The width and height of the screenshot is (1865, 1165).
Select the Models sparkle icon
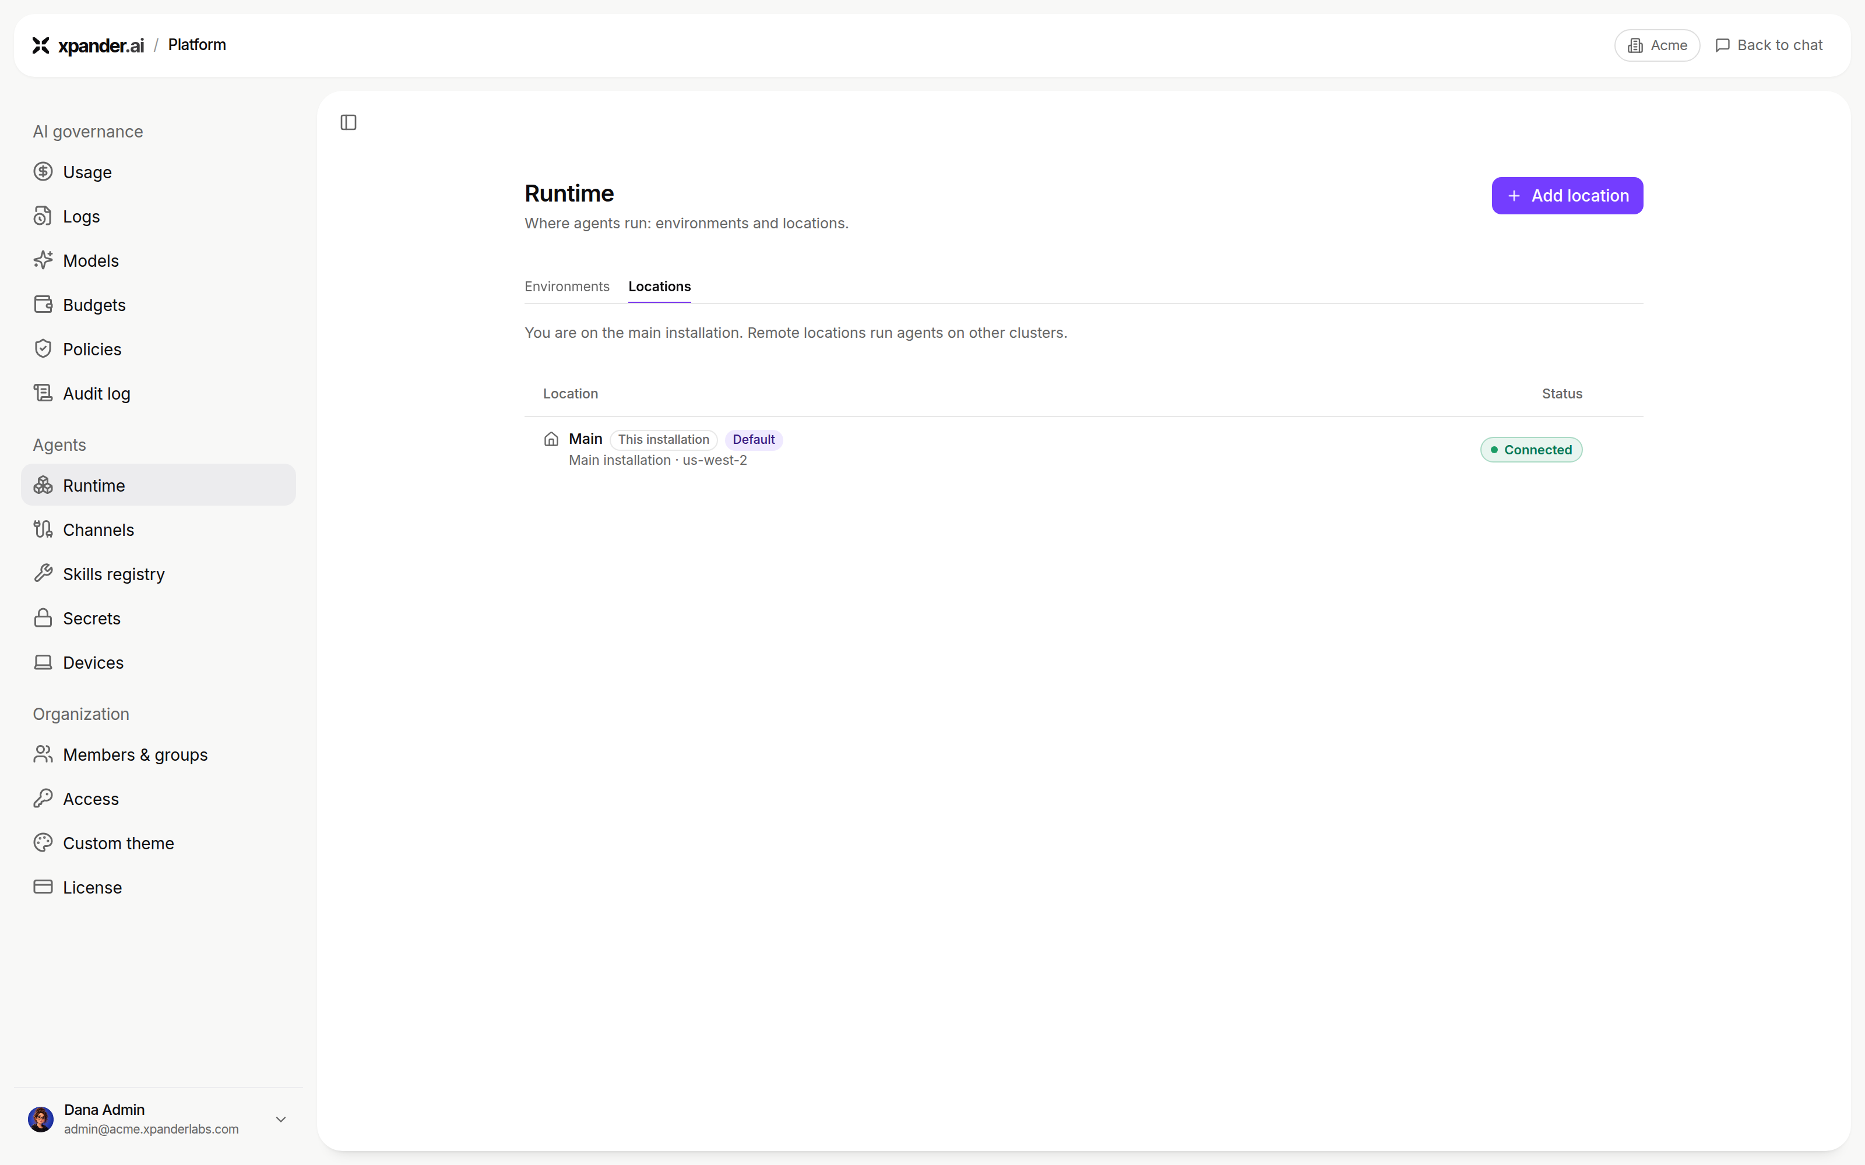[x=43, y=260]
